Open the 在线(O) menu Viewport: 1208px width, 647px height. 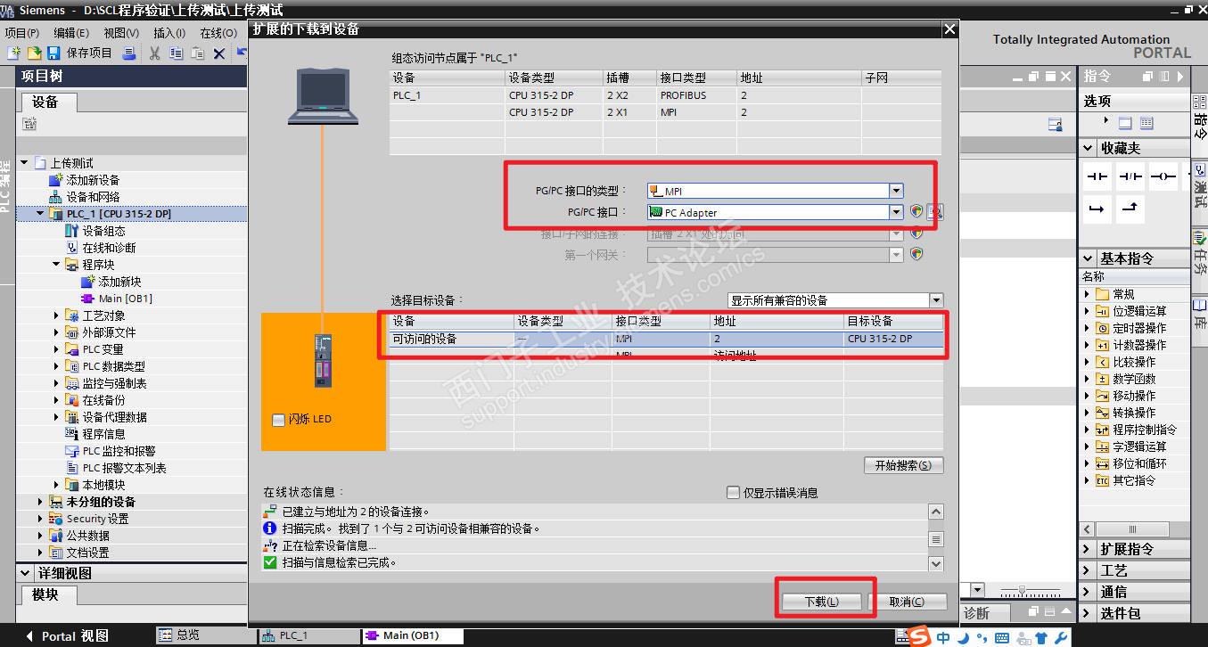[x=218, y=33]
